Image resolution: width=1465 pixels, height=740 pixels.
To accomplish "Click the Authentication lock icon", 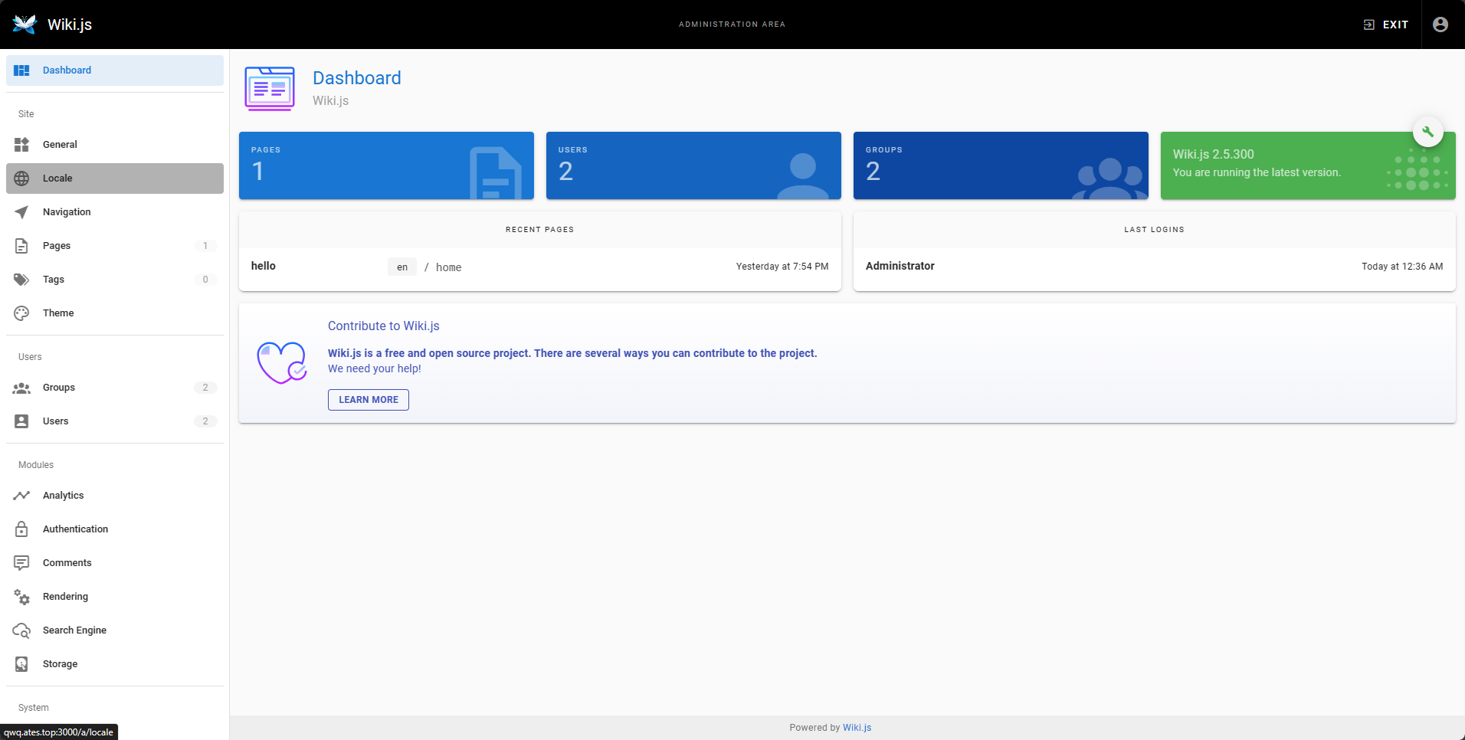I will coord(21,529).
